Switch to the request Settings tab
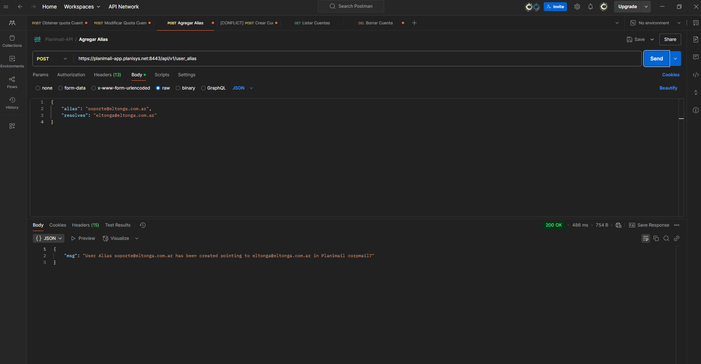Viewport: 701px width, 364px height. click(187, 75)
